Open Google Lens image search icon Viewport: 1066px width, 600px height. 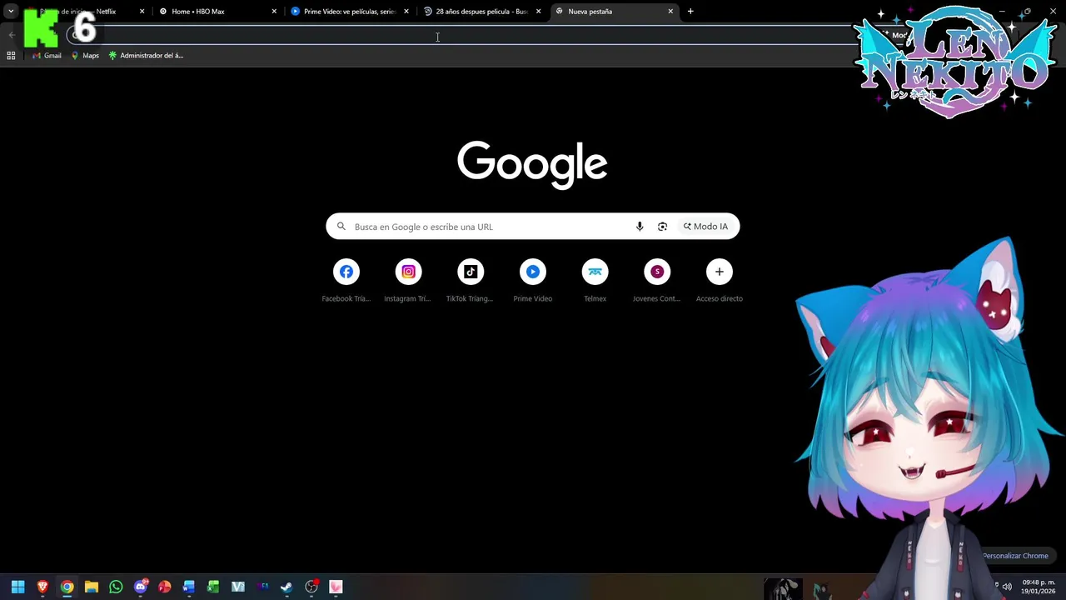(x=662, y=227)
